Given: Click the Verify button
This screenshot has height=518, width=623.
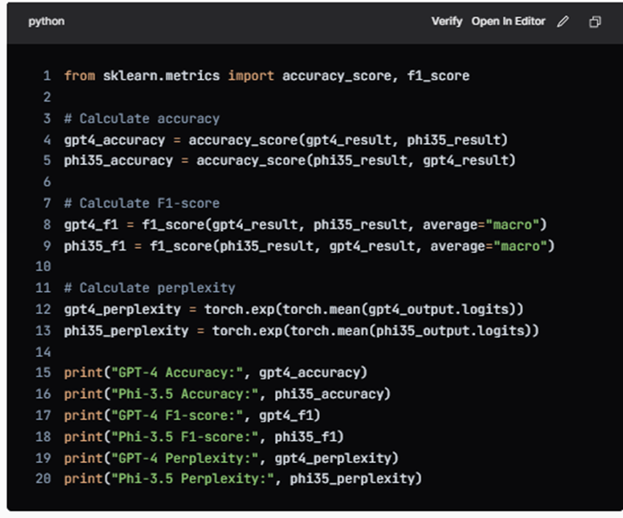Looking at the screenshot, I should 447,21.
